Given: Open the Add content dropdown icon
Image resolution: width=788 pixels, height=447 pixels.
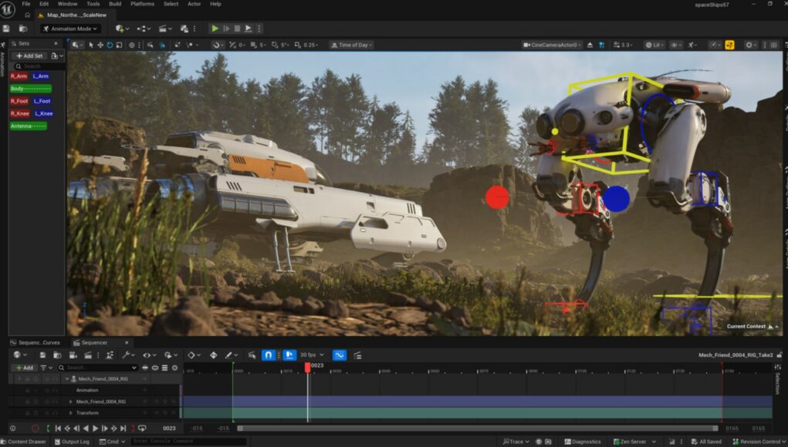Looking at the screenshot, I should [x=122, y=29].
